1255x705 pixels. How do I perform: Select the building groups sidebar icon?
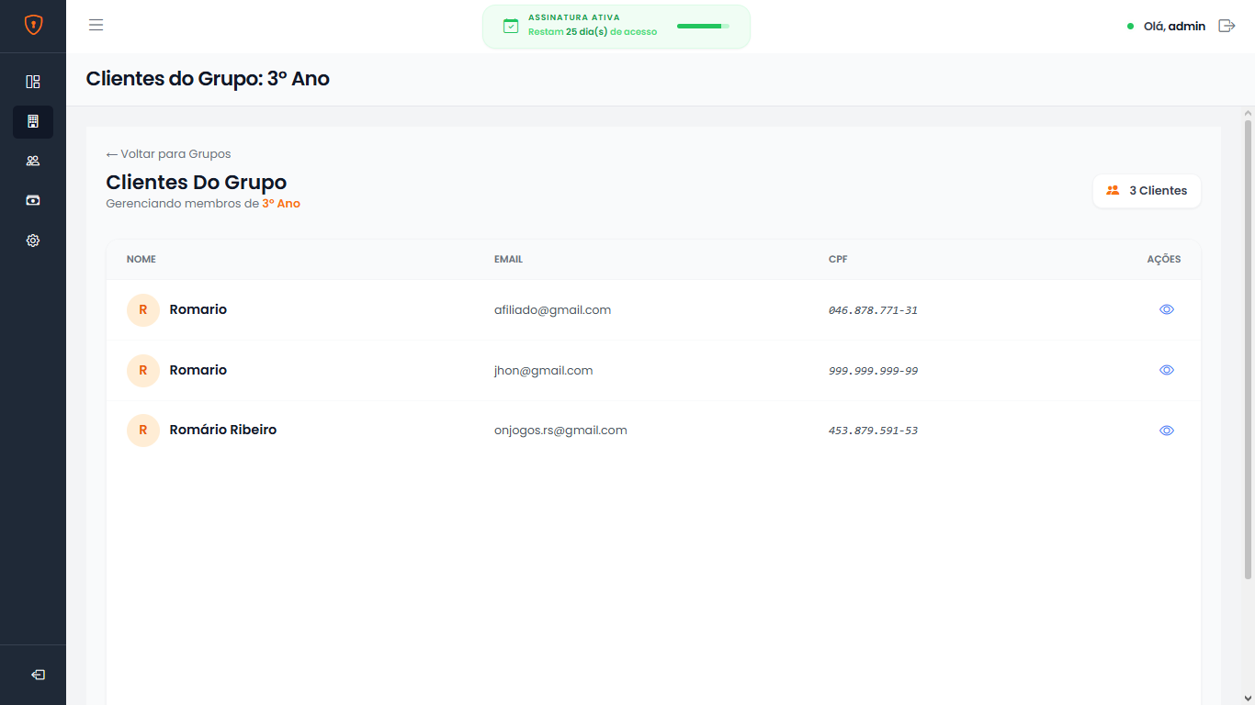point(33,121)
